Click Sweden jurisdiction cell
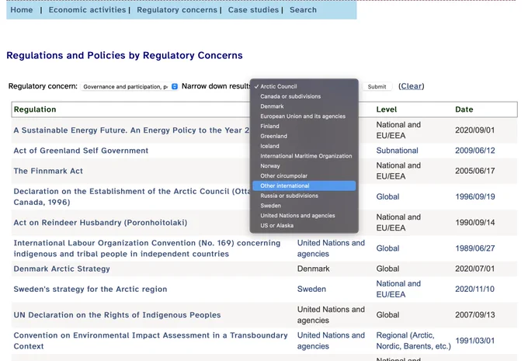The height and width of the screenshot is (361, 528). pyautogui.click(x=311, y=289)
